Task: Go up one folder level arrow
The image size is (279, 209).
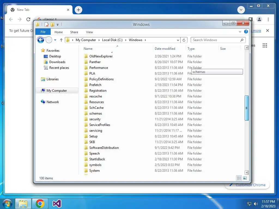Action: (61, 40)
